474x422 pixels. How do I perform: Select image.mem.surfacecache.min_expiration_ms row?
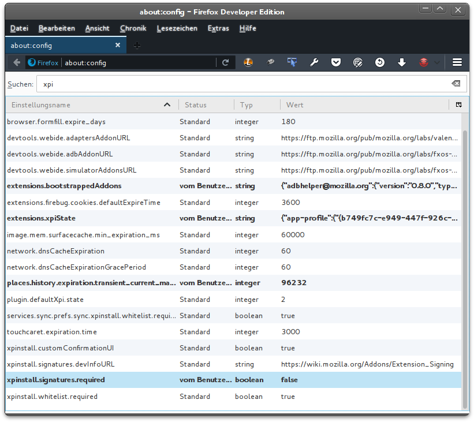pos(233,234)
